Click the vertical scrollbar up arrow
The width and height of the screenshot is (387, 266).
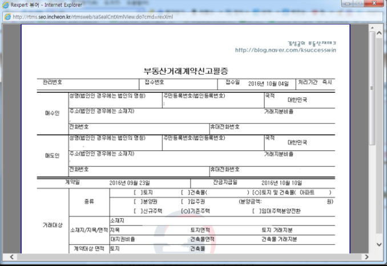click(379, 33)
